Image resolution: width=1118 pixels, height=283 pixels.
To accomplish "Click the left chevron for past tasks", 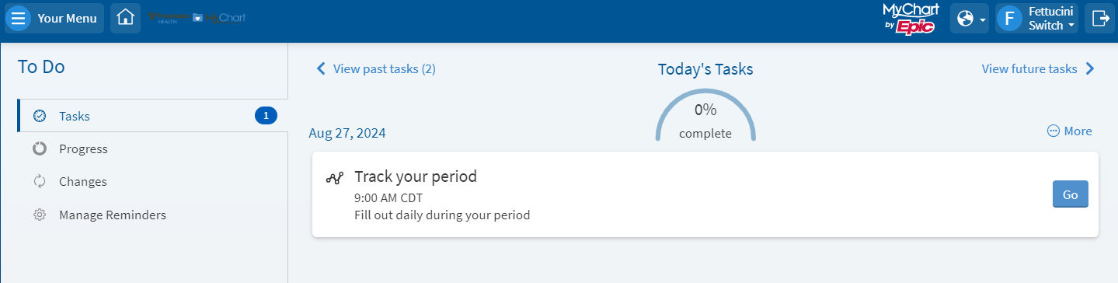I will click(321, 68).
